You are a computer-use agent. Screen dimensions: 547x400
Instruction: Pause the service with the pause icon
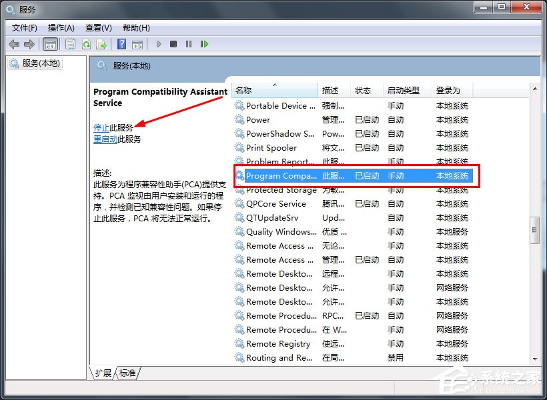pyautogui.click(x=189, y=44)
